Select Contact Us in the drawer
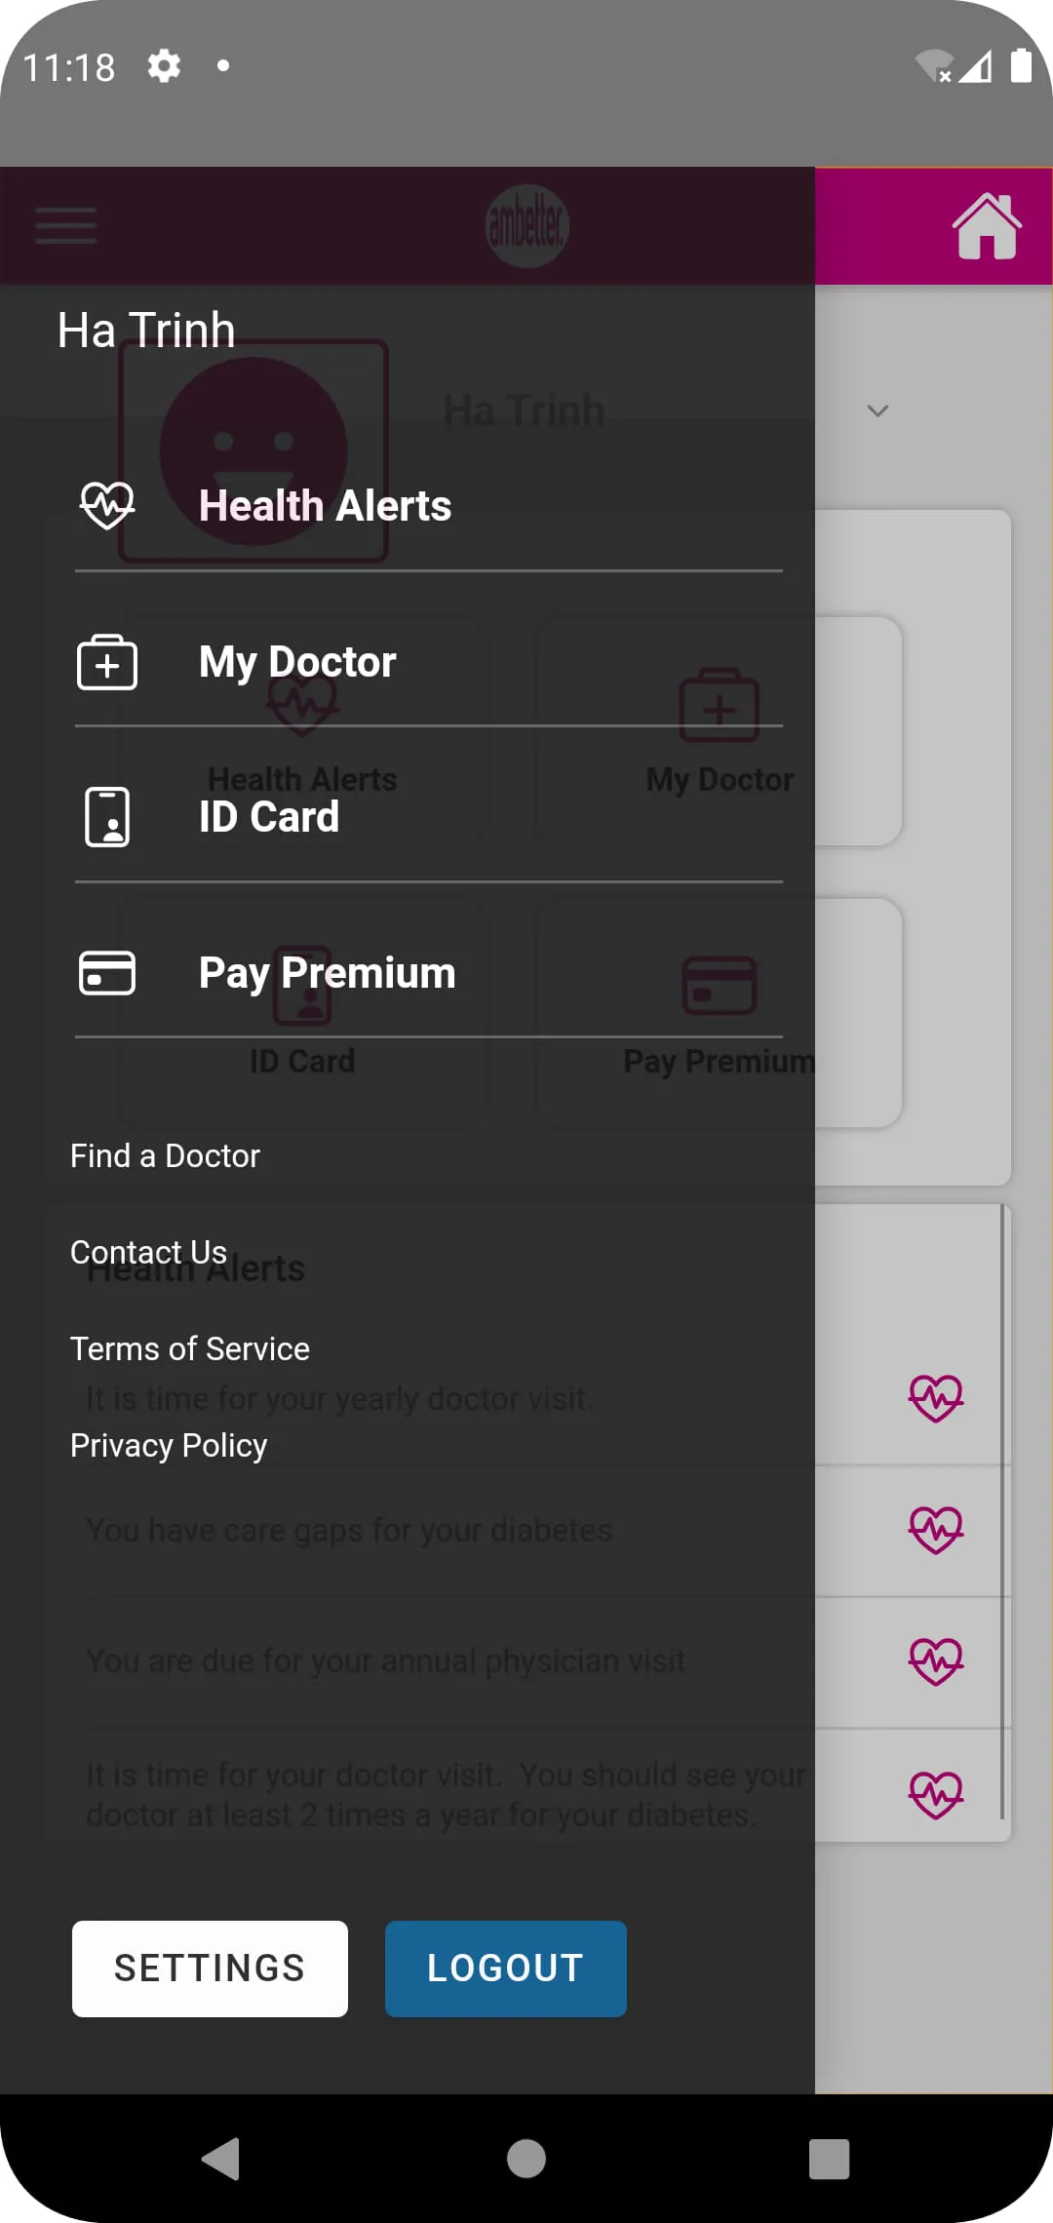 click(147, 1251)
